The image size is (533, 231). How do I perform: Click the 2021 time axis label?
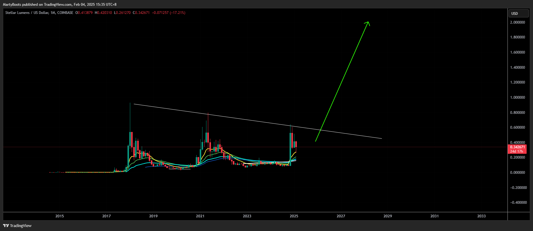(200, 216)
